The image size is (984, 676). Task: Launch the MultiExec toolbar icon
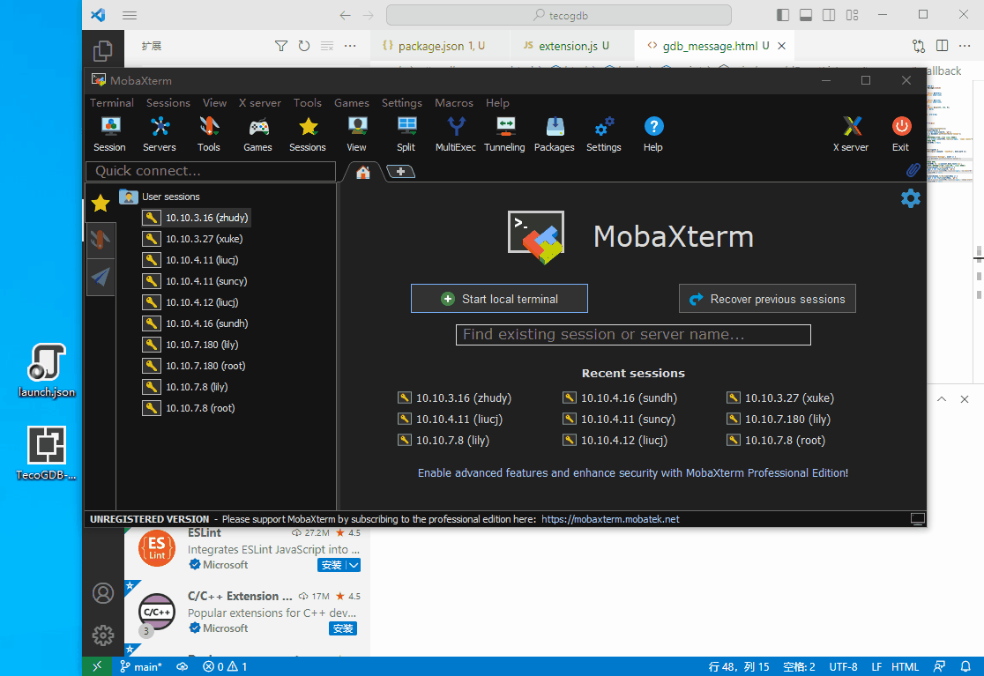coord(456,134)
